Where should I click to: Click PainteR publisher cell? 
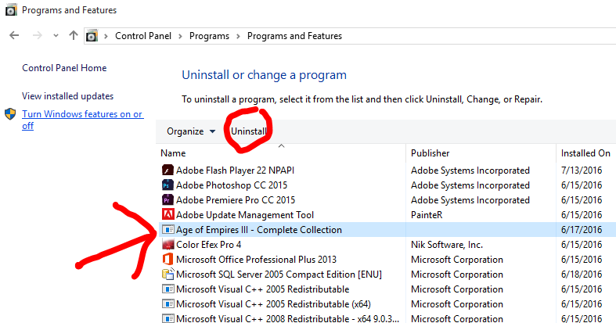(x=427, y=215)
